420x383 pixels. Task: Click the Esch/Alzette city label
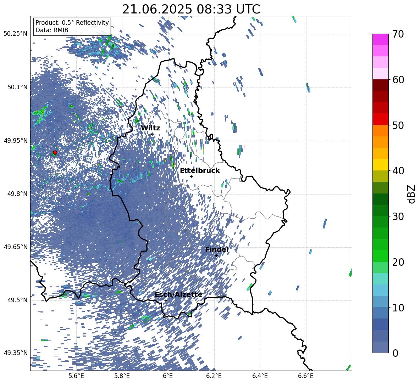[178, 295]
